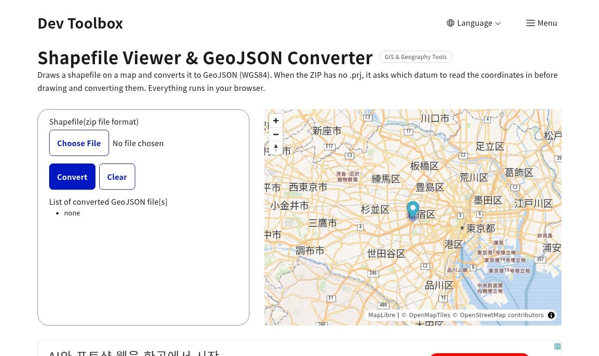
Task: Open the Menu label
Action: 547,23
